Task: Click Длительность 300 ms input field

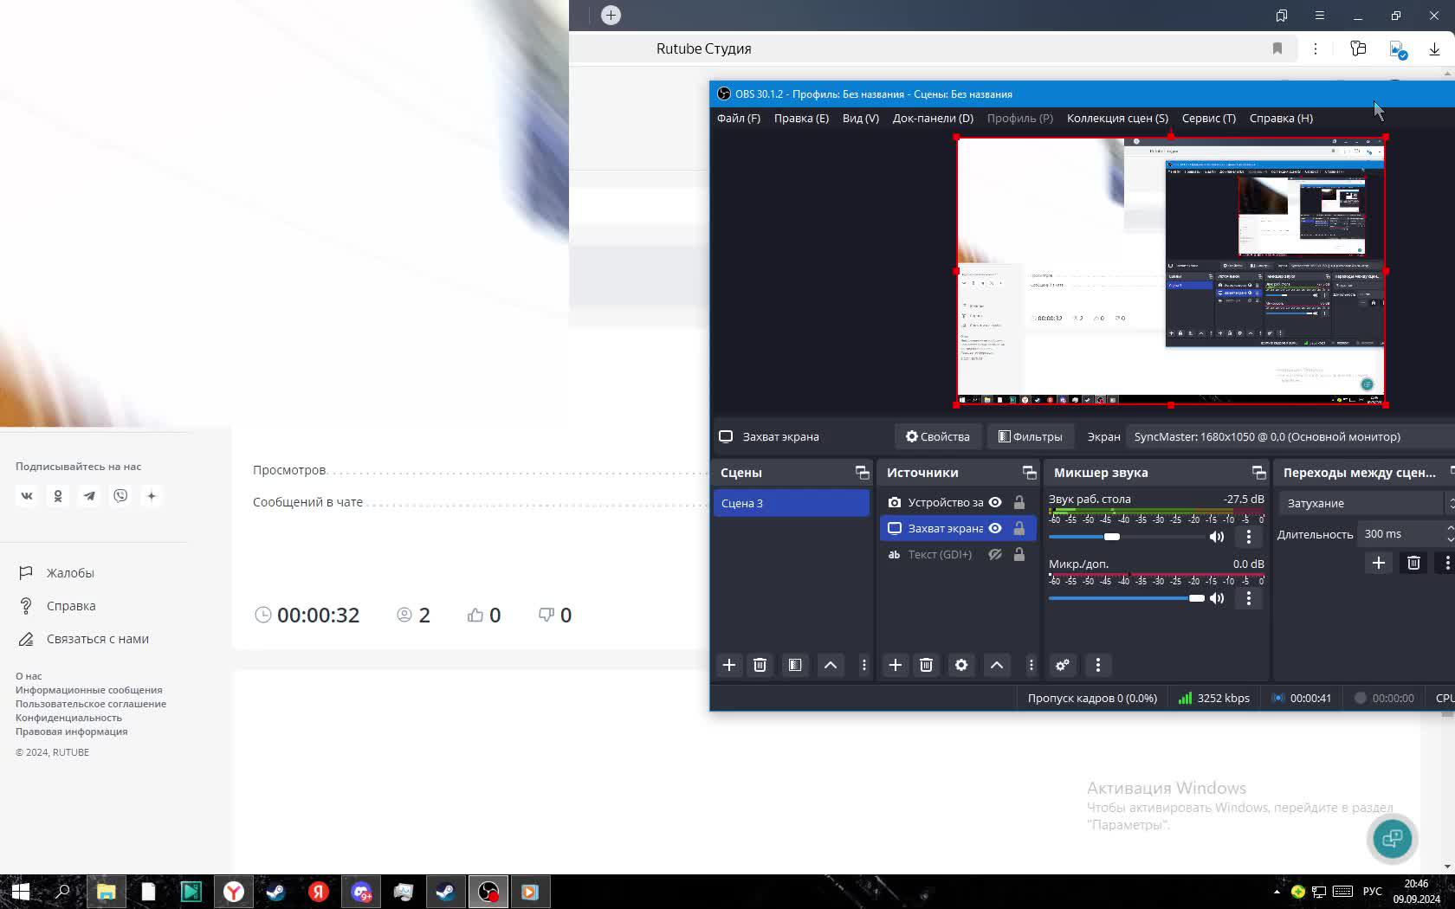Action: [1400, 534]
